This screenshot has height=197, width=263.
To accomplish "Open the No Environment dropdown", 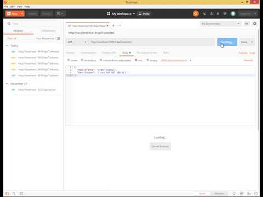I will (x=220, y=24).
